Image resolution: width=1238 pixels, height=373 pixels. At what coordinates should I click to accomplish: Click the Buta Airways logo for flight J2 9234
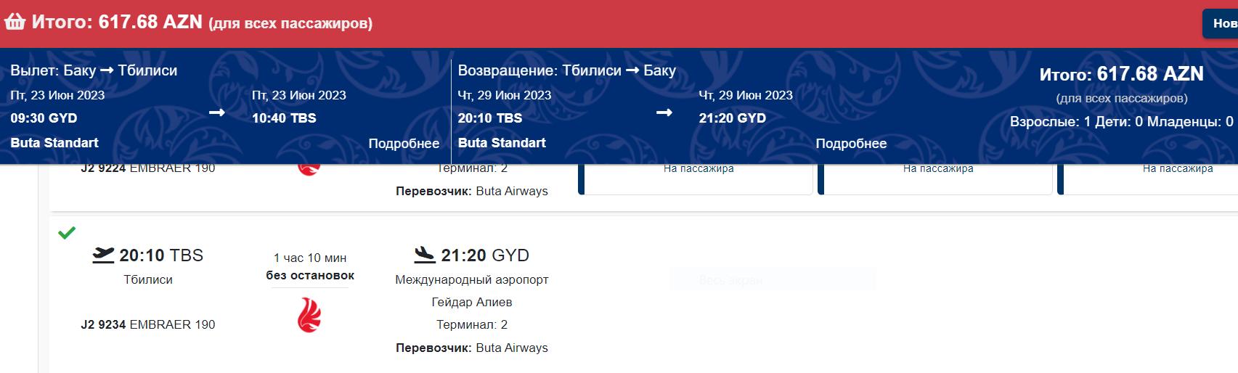pos(309,317)
